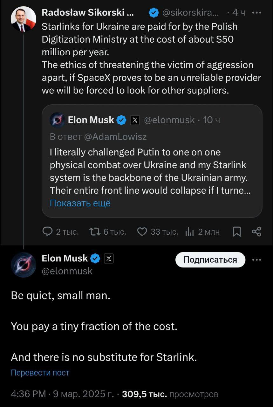The width and height of the screenshot is (273, 407).
Task: Click the Radosław Sikorski display name
Action: click(x=88, y=13)
